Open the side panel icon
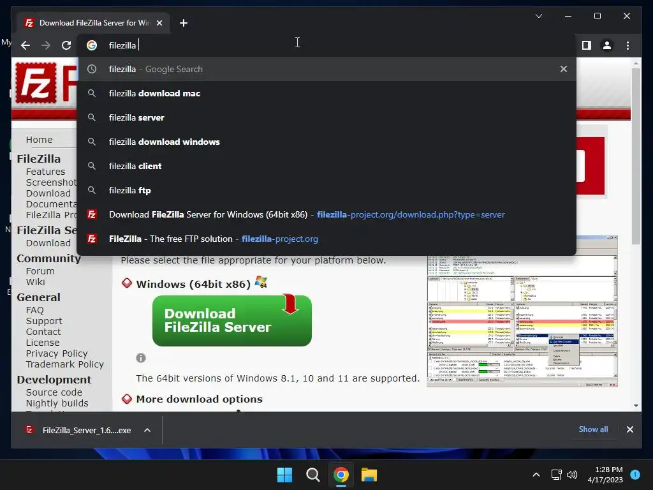This screenshot has width=653, height=490. point(587,45)
